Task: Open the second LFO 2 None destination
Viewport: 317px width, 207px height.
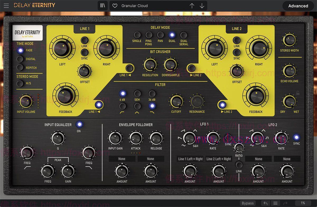Action: (x=287, y=159)
